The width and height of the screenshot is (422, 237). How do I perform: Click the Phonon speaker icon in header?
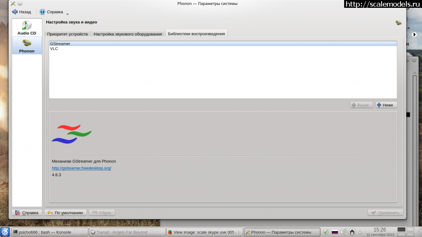tap(399, 23)
